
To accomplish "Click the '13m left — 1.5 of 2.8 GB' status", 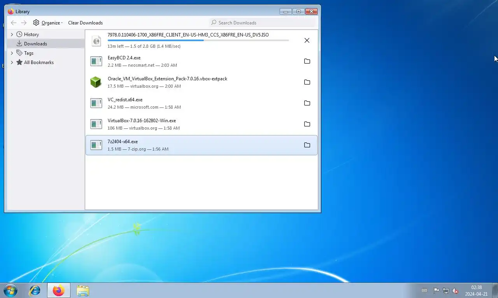I will point(144,46).
